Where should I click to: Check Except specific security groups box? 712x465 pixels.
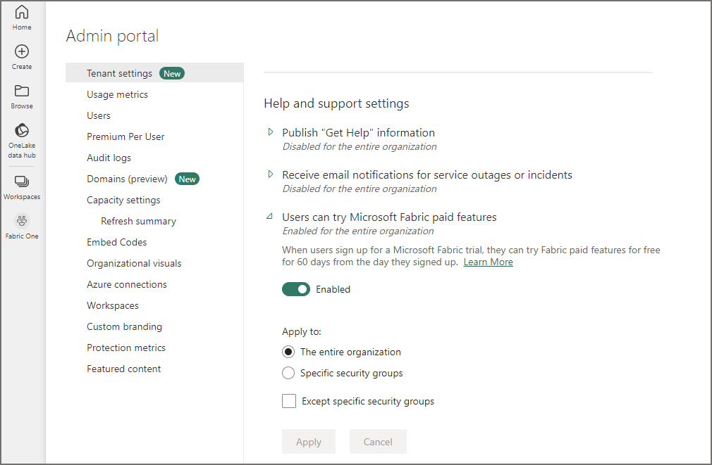[289, 401]
